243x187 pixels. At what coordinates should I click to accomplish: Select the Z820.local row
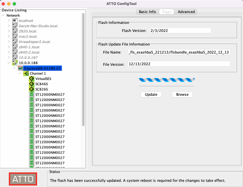click(x=28, y=31)
